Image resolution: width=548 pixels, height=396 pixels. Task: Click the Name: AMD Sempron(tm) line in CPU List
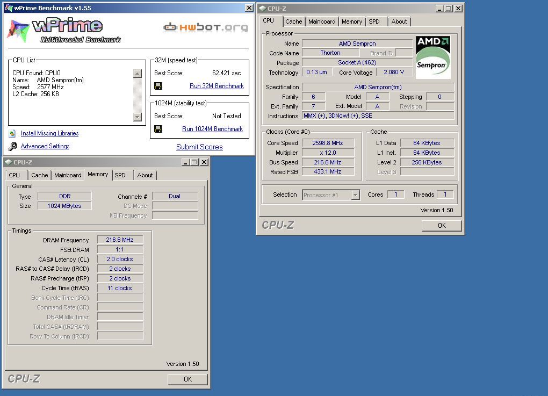48,80
